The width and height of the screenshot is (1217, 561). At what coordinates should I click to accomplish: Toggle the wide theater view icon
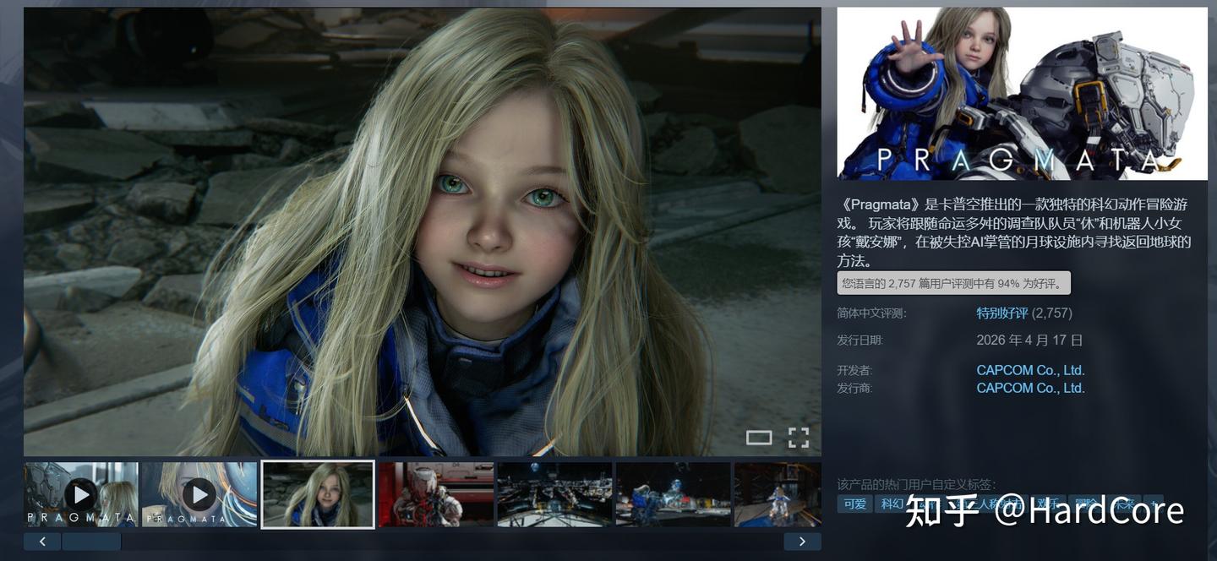pos(759,437)
